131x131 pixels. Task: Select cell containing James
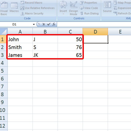point(20,55)
